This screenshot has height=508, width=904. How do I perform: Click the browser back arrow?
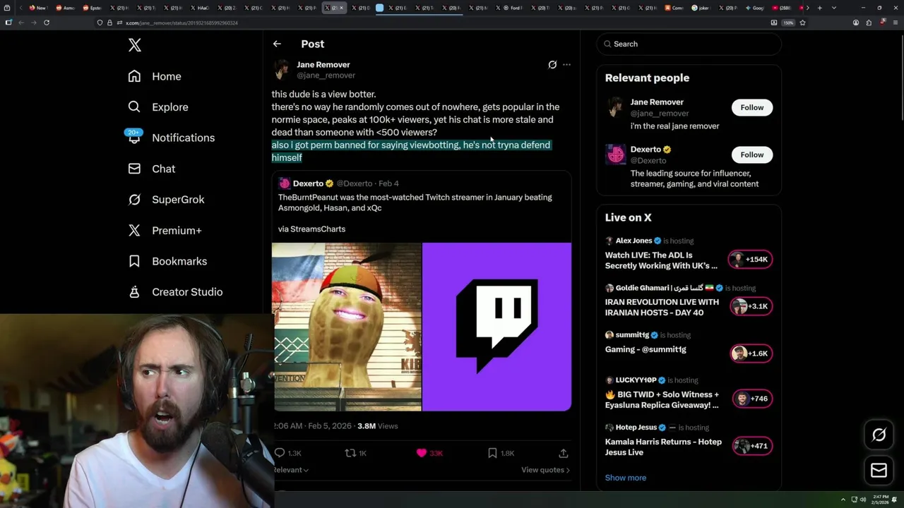(21, 23)
